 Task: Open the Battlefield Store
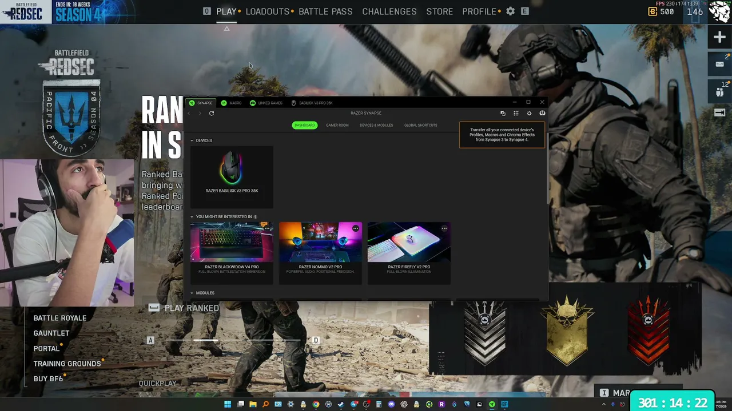coord(440,11)
